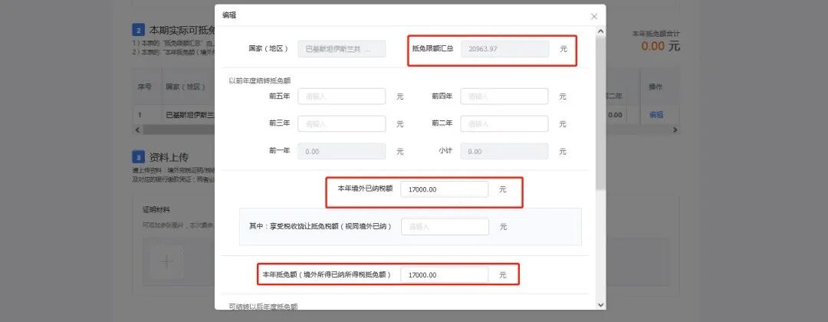Click the 资料上传 section heading
This screenshot has width=828, height=322.
(169, 157)
